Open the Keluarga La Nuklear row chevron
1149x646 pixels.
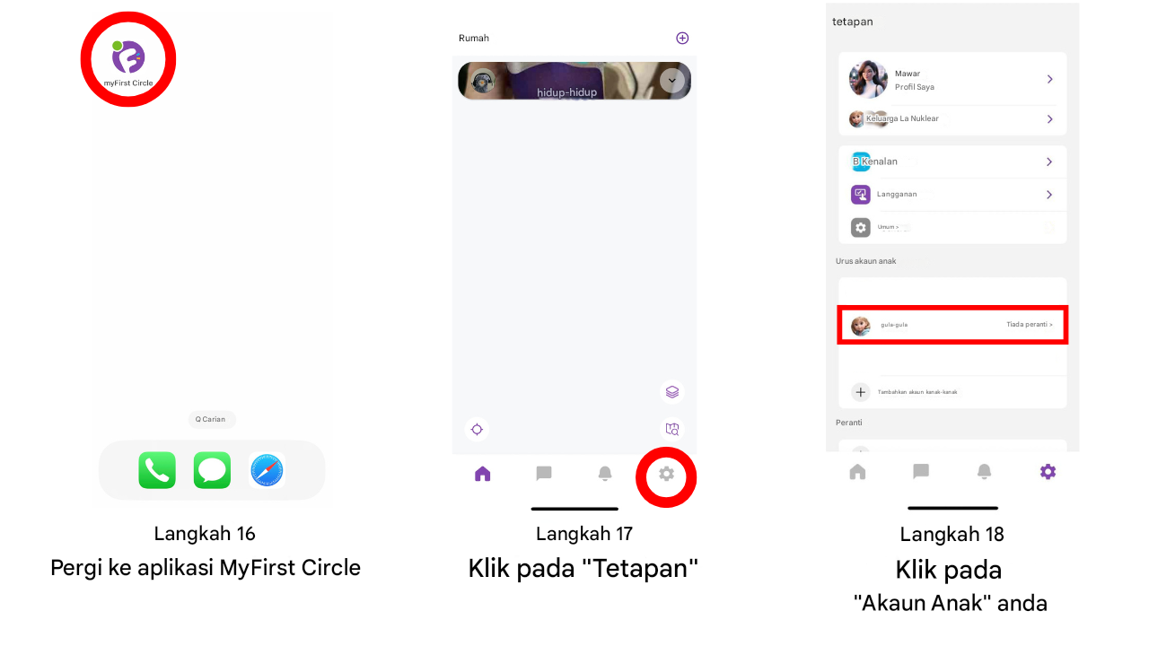click(1049, 118)
